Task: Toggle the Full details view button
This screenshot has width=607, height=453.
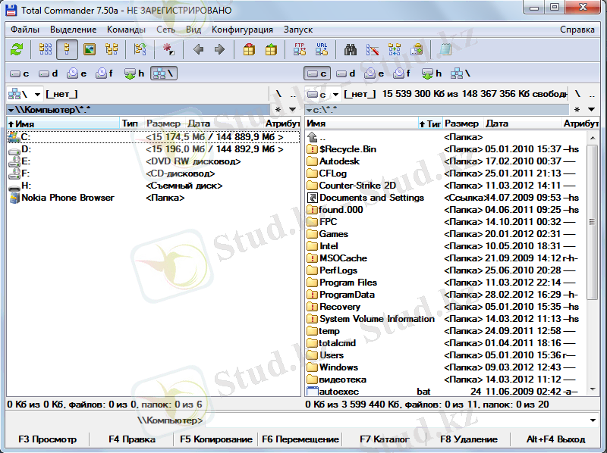Action: pos(68,50)
